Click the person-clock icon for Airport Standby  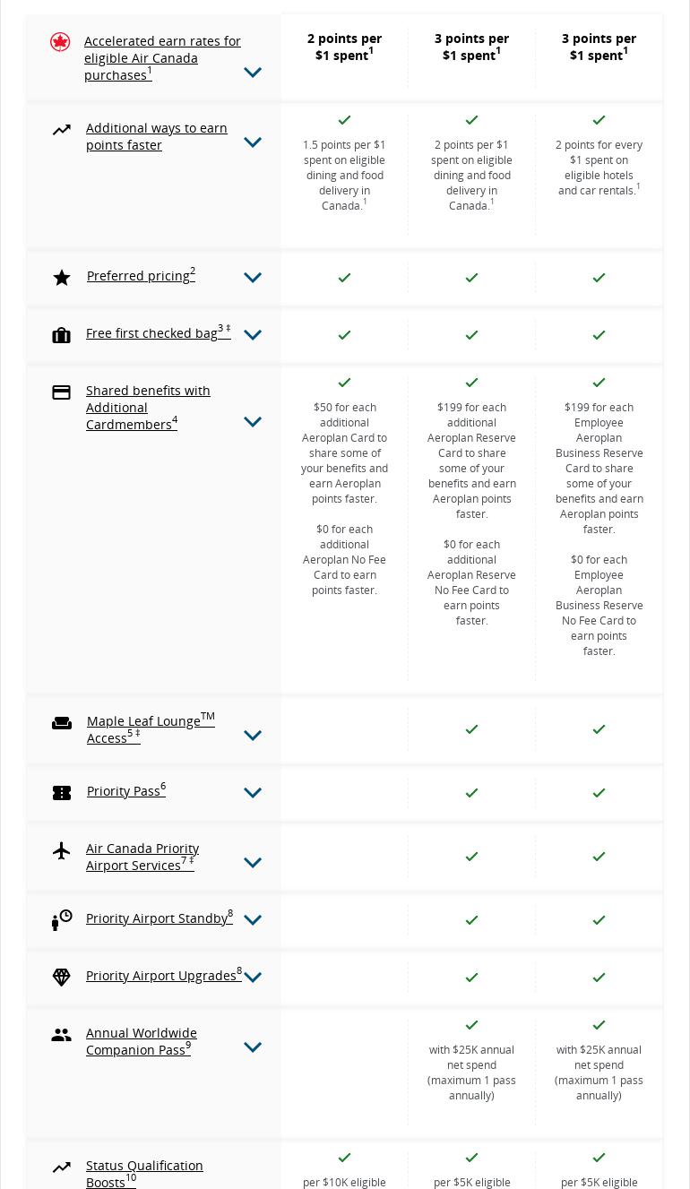(62, 920)
